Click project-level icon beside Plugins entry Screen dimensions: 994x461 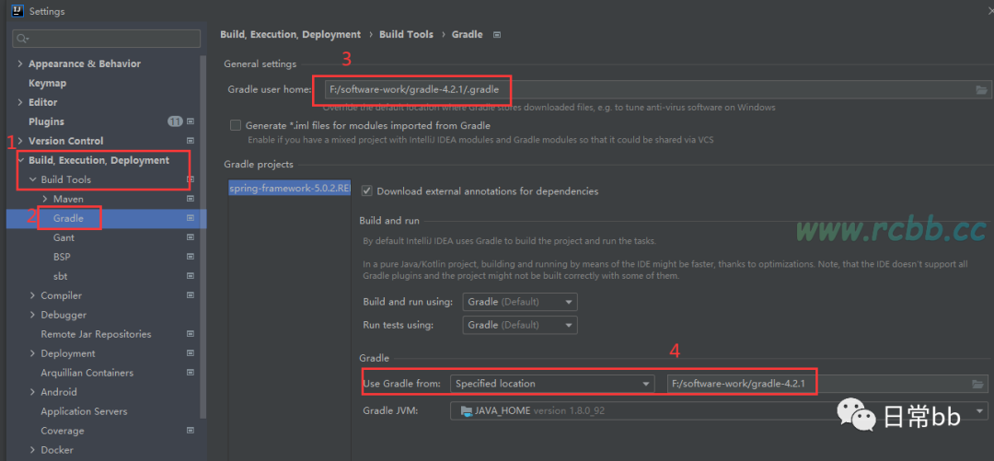(x=191, y=121)
